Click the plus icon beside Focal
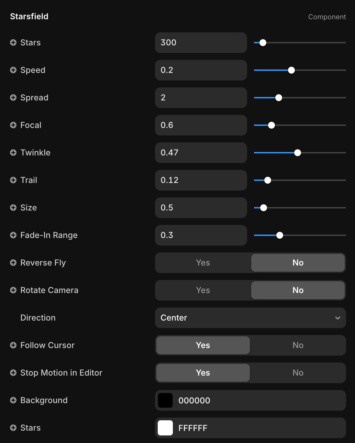 (13, 125)
